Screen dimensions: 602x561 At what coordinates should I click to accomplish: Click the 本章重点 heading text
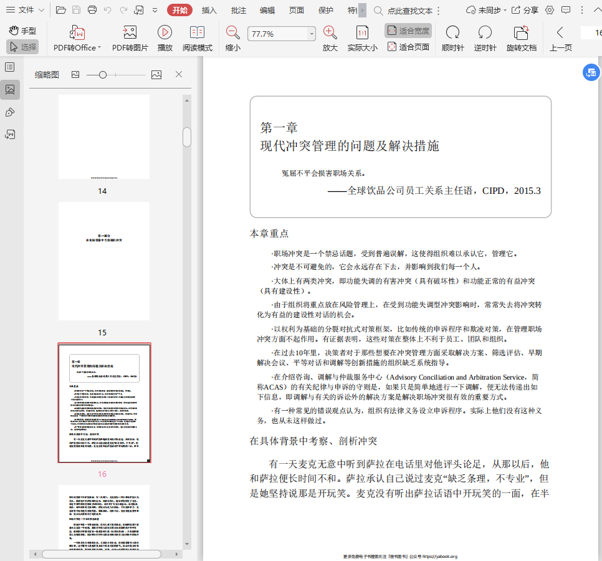point(269,234)
